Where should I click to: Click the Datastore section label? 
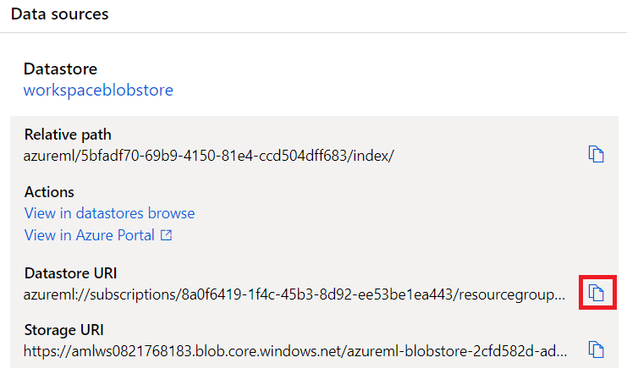(x=60, y=69)
